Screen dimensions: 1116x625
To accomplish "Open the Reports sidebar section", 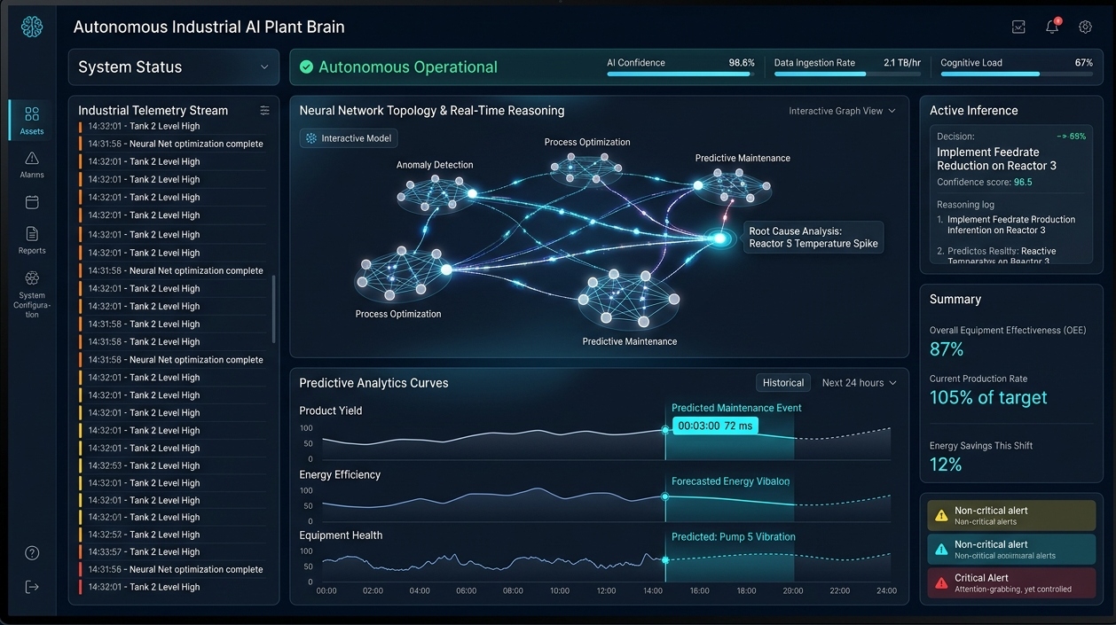I will 32,239.
